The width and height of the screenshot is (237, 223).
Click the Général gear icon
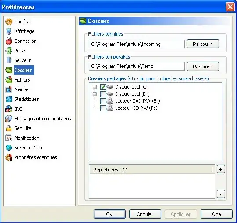click(x=9, y=22)
